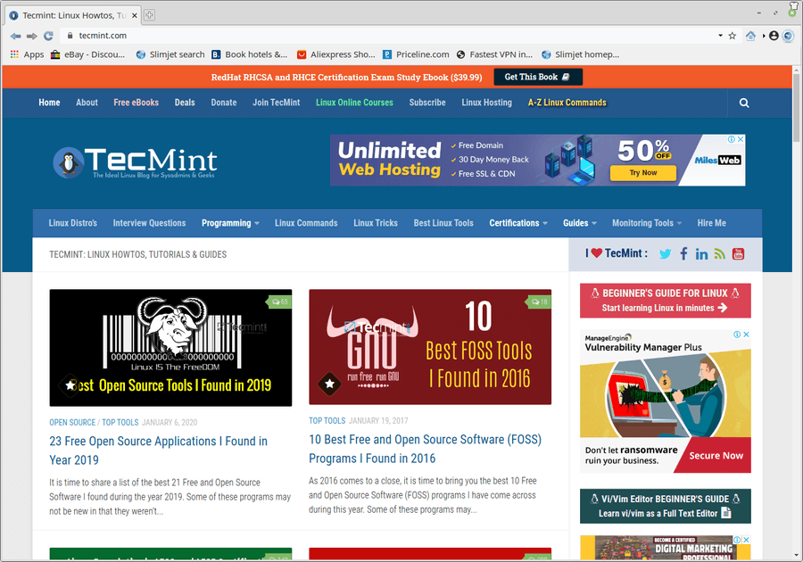Viewport: 803px width, 562px height.
Task: Open Slimjet search bookmark
Action: (x=170, y=54)
